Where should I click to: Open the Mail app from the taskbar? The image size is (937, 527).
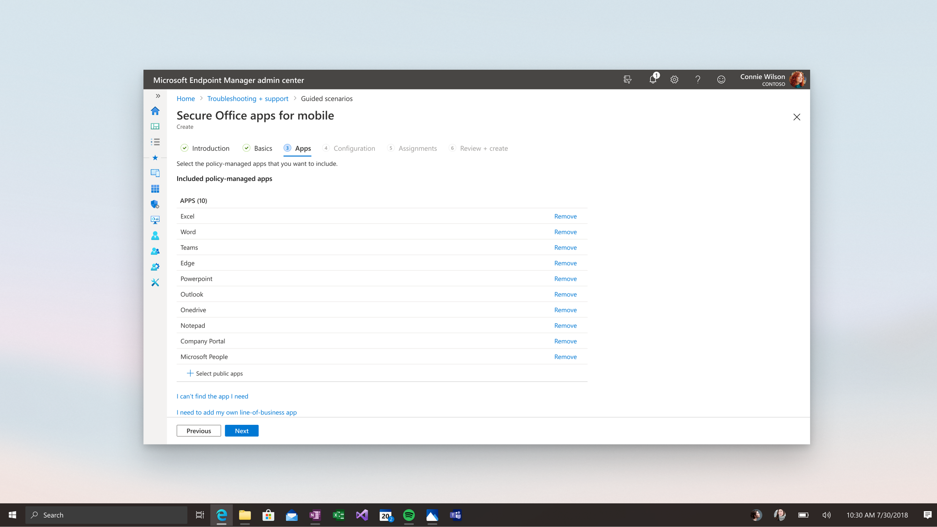[x=292, y=515]
